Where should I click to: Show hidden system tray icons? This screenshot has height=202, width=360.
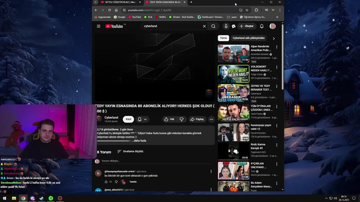coord(326,198)
